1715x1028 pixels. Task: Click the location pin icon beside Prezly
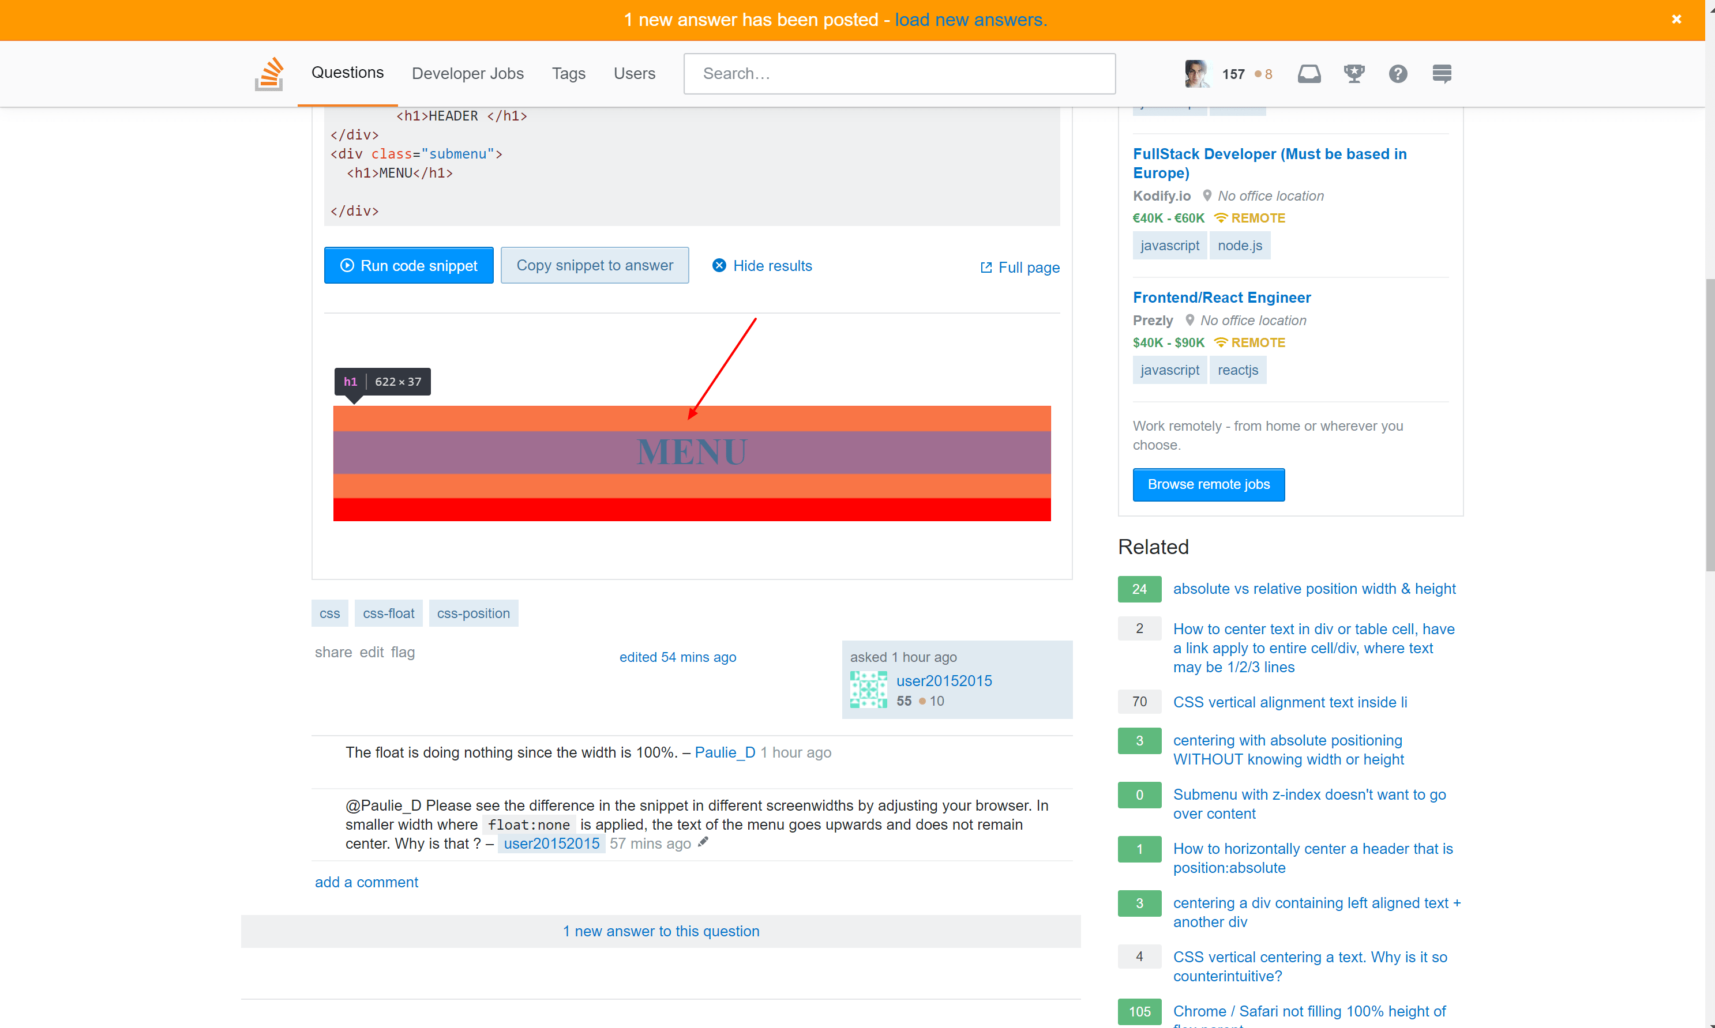point(1191,320)
